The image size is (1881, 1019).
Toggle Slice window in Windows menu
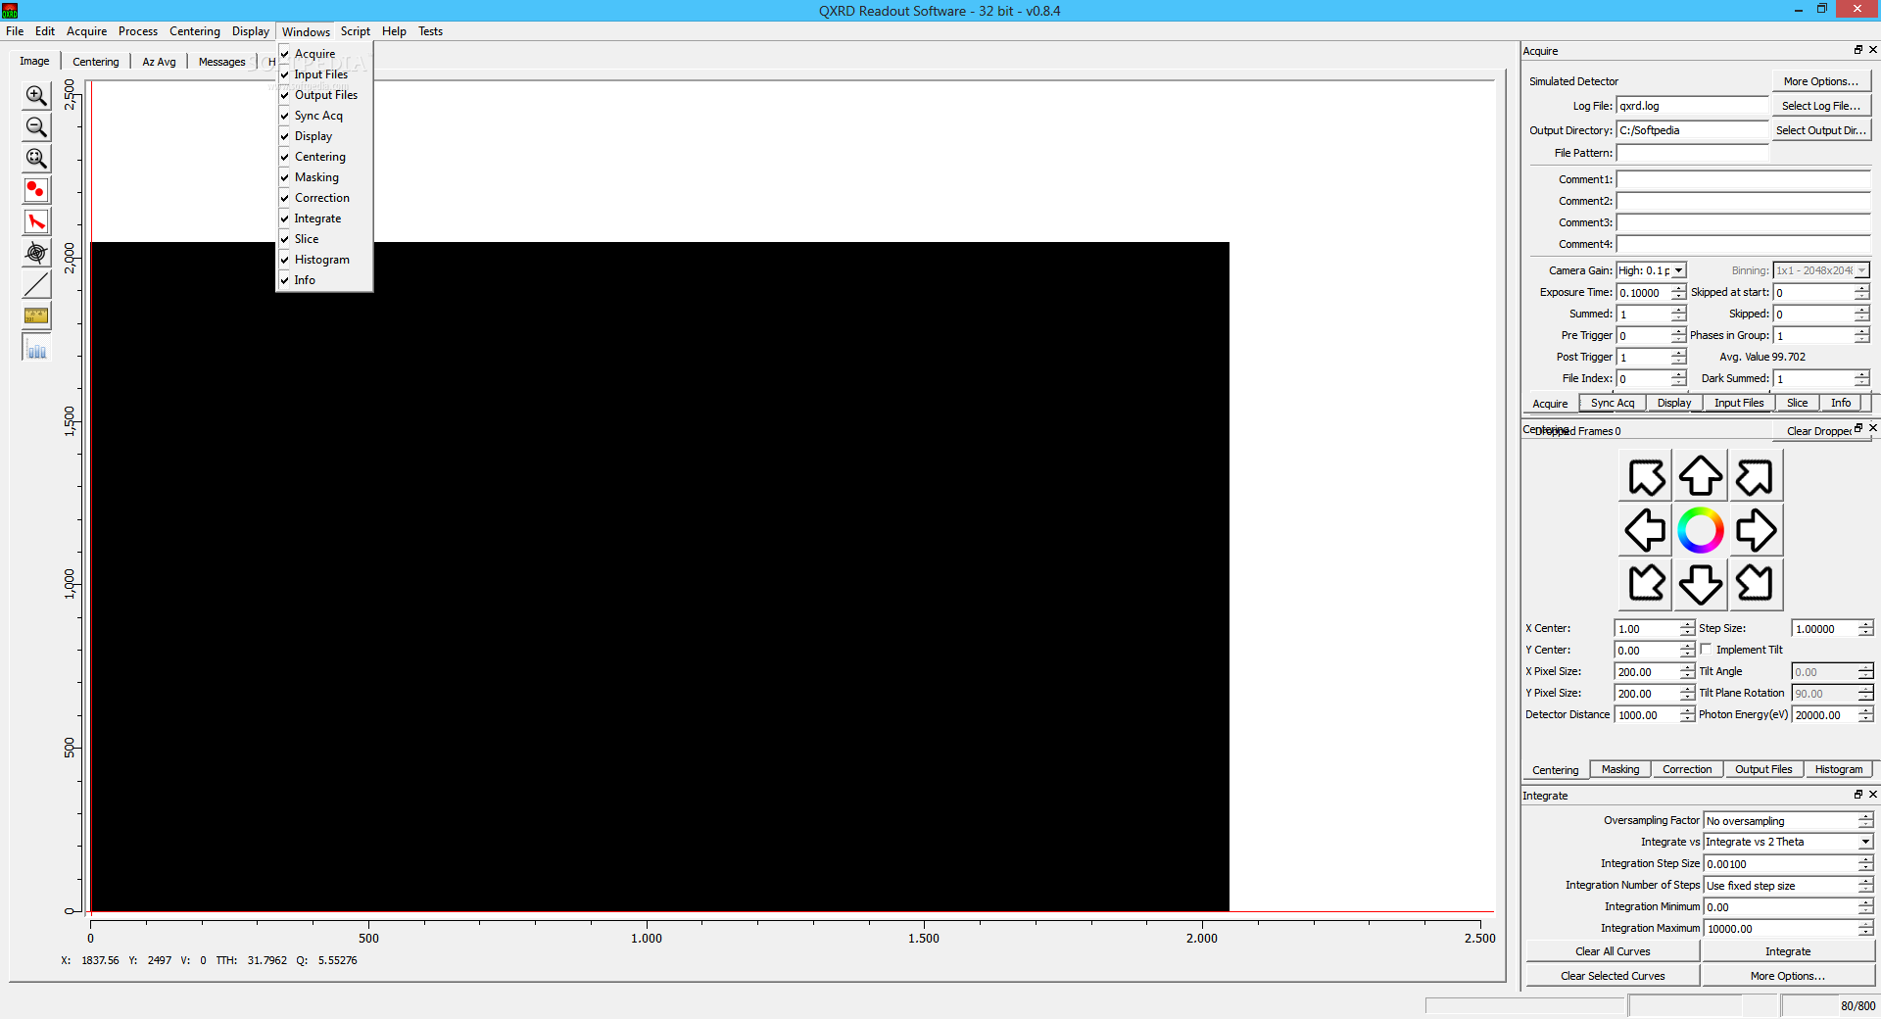pyautogui.click(x=324, y=239)
